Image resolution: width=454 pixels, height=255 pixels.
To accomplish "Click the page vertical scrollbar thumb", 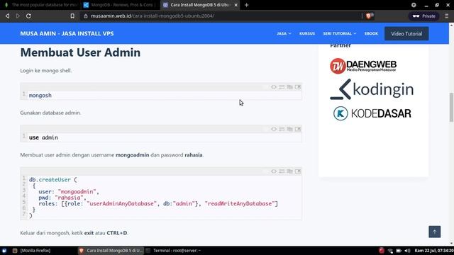I will (451, 107).
